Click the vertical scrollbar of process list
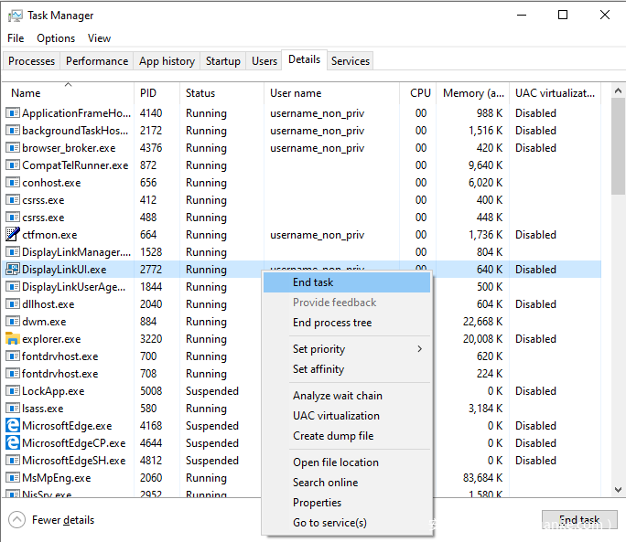 pos(617,274)
